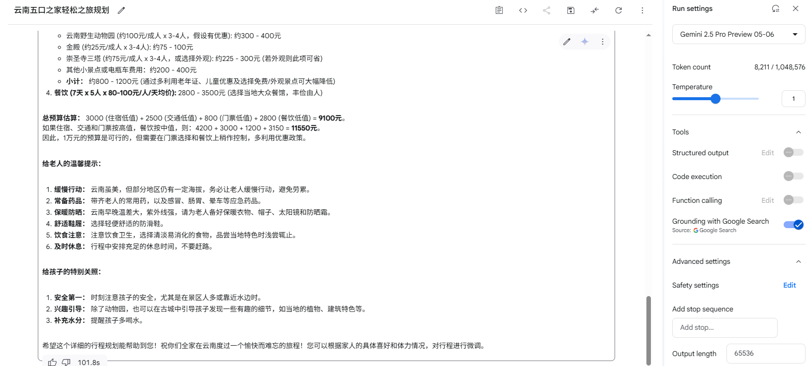This screenshot has width=812, height=366.
Task: Disable Grounding with Google Search toggle
Action: (794, 225)
